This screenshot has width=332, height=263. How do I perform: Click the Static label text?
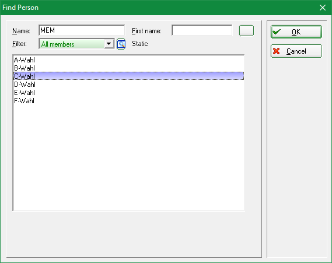[x=140, y=44]
